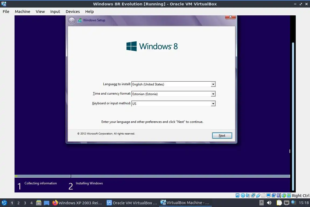Switch to workspace 2
Image resolution: width=310 pixels, height=207 pixels.
click(x=18, y=203)
